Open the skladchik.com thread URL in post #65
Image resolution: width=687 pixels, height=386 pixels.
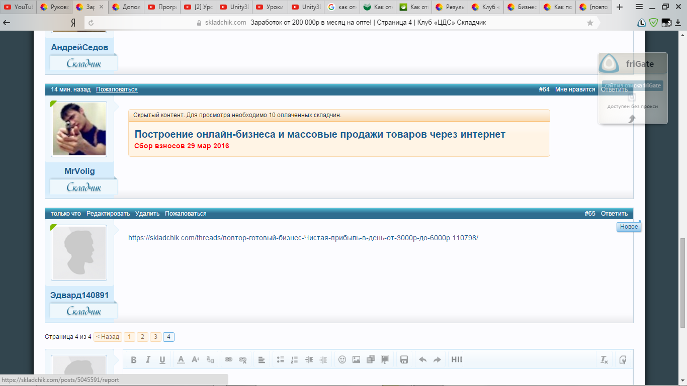pyautogui.click(x=303, y=238)
